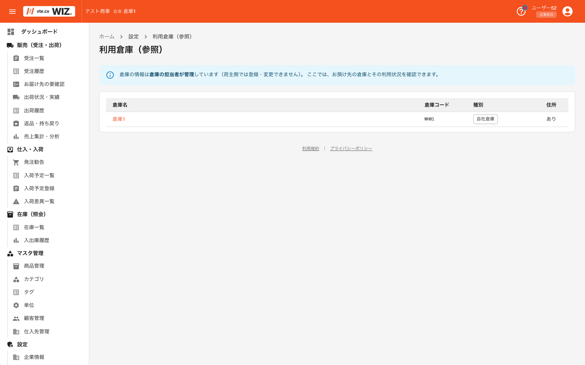
Task: Open the hamburger menu icon
Action: point(12,11)
